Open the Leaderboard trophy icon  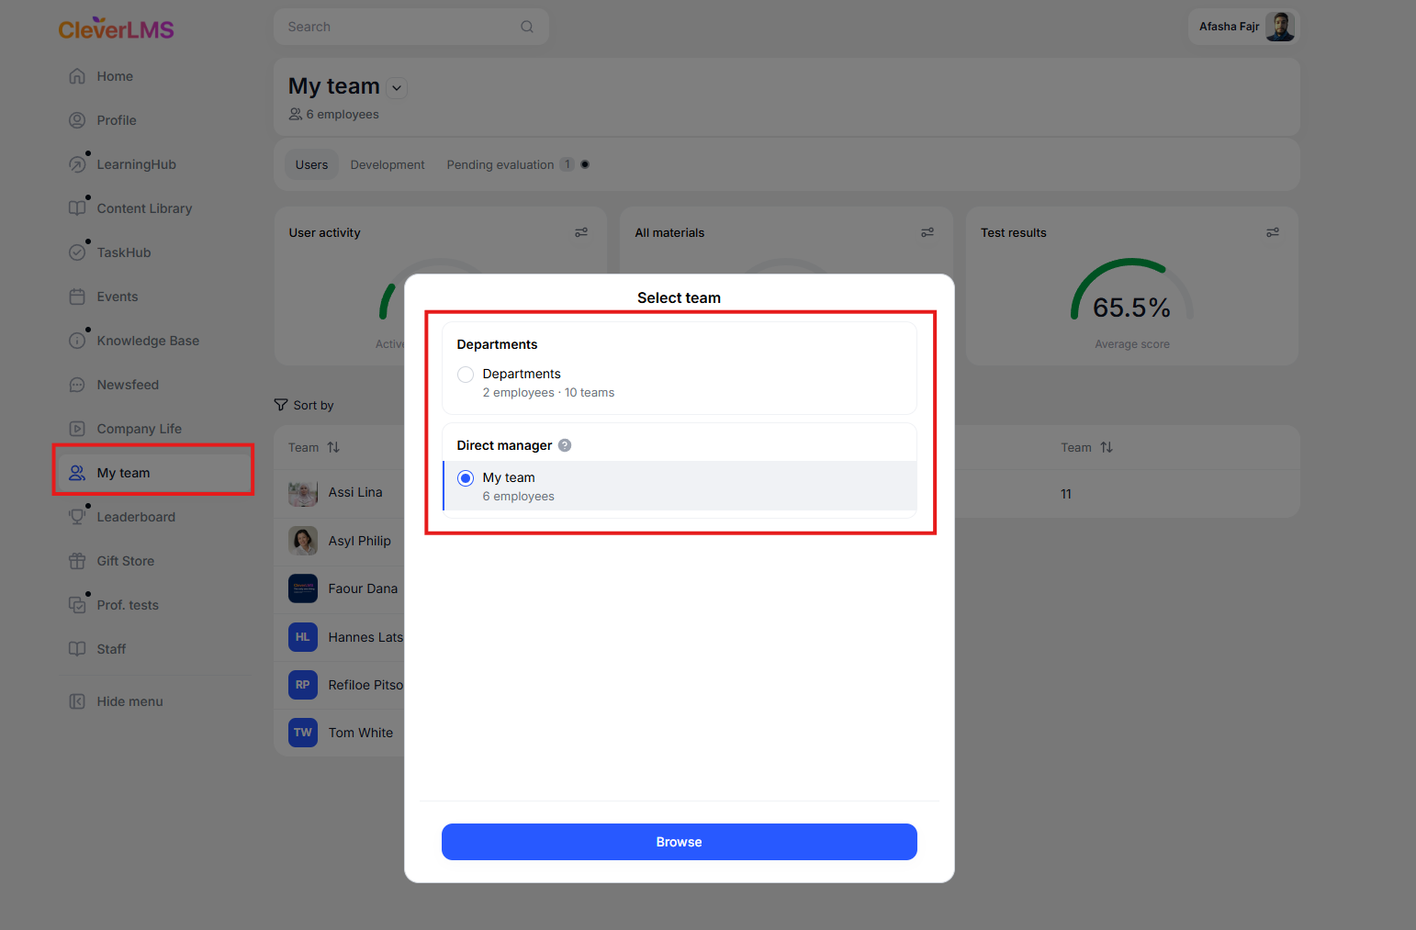(x=77, y=517)
